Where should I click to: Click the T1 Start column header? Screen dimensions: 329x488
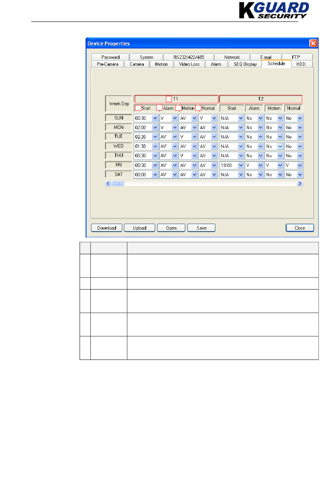click(146, 108)
